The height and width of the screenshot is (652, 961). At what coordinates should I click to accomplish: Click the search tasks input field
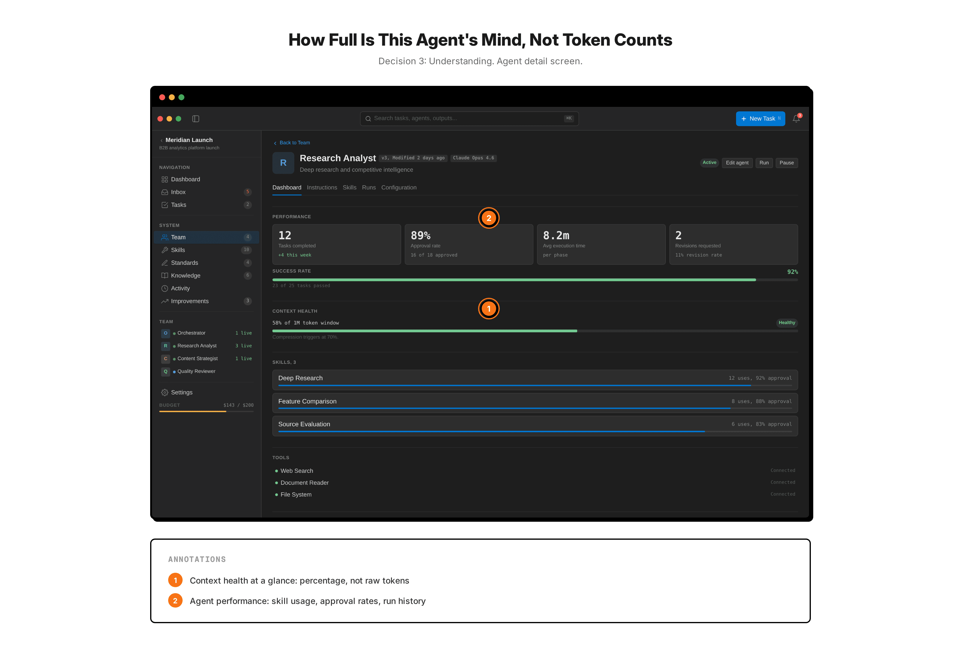click(x=469, y=119)
